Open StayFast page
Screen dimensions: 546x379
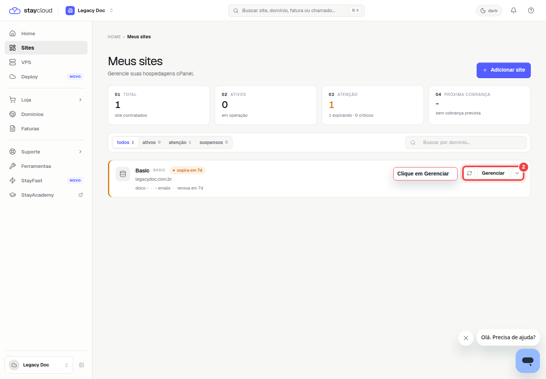[46, 180]
